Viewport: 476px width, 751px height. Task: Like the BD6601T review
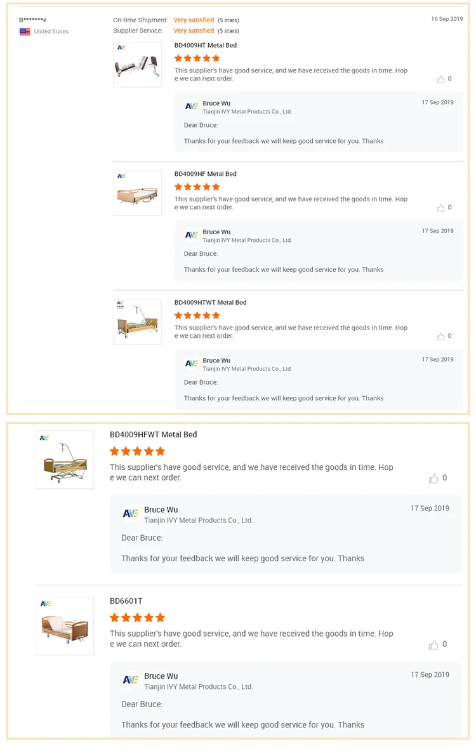pos(433,645)
